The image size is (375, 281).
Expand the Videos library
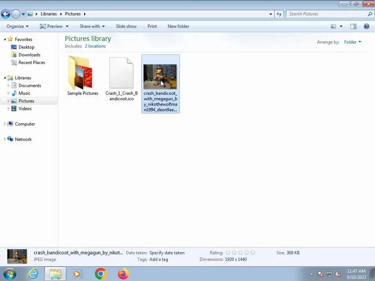pyautogui.click(x=9, y=108)
